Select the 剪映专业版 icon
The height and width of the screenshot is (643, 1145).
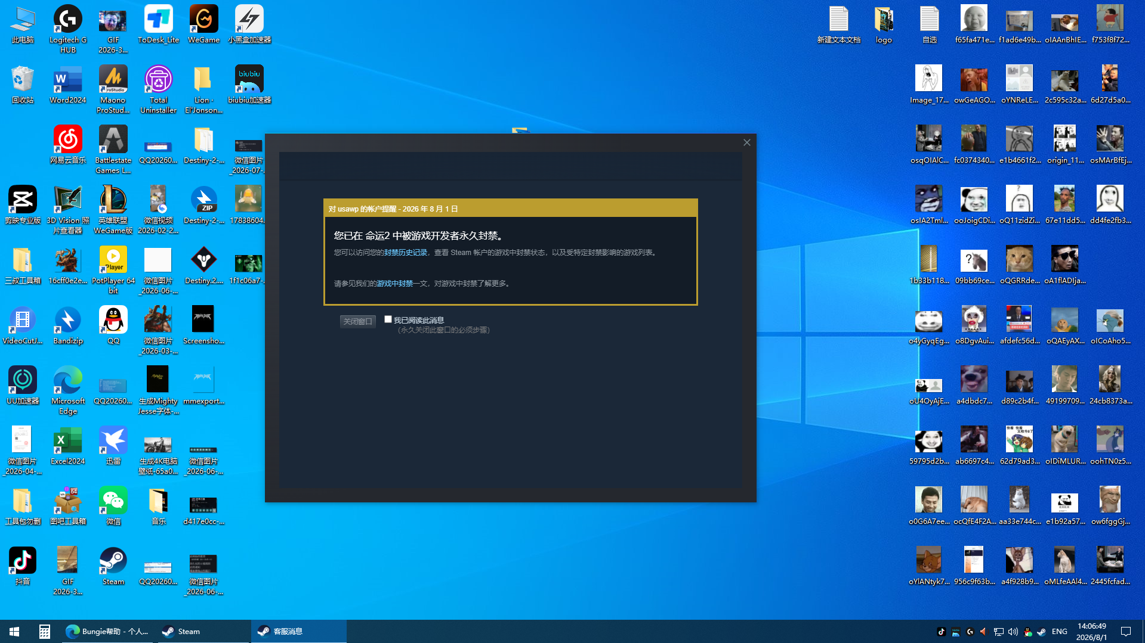tap(23, 206)
